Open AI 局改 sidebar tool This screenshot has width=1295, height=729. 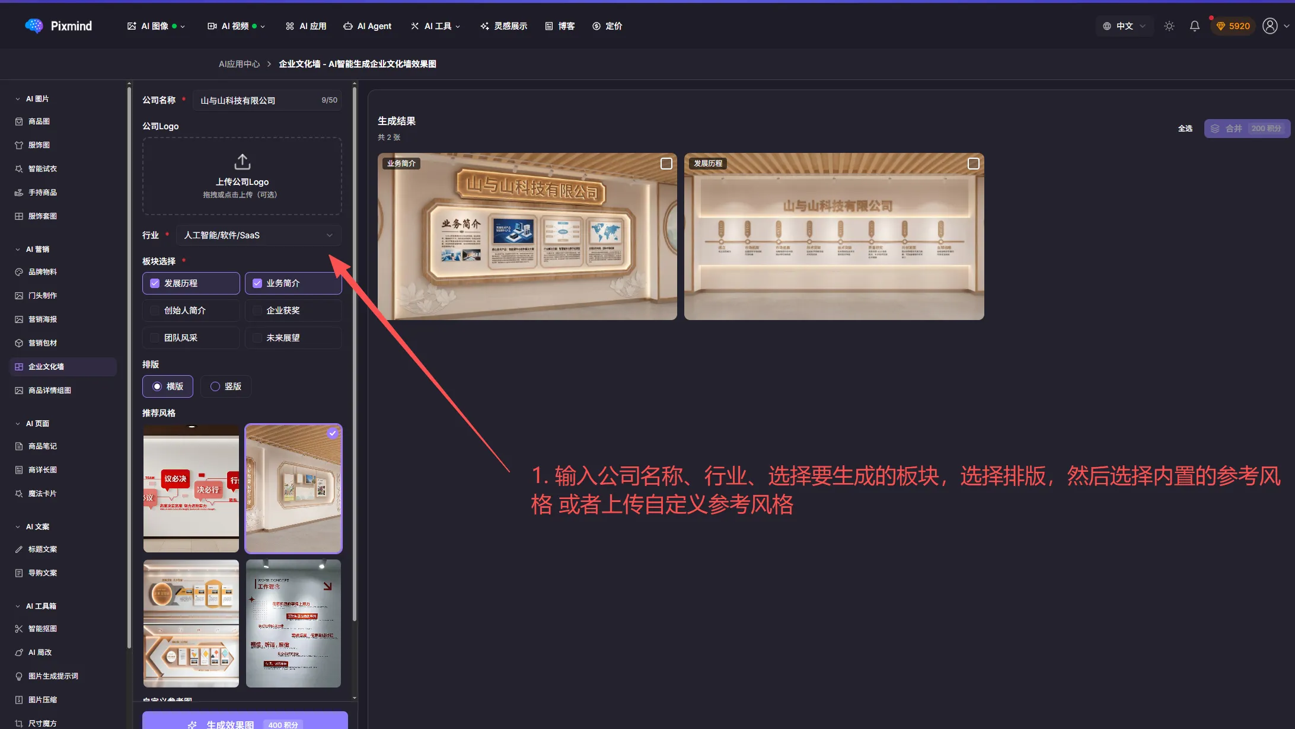pyautogui.click(x=40, y=653)
